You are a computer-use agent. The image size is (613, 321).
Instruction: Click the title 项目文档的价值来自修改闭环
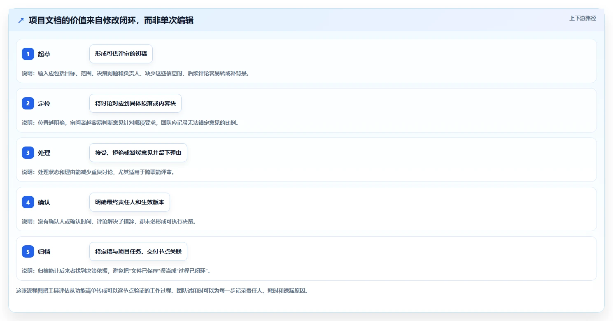point(111,21)
